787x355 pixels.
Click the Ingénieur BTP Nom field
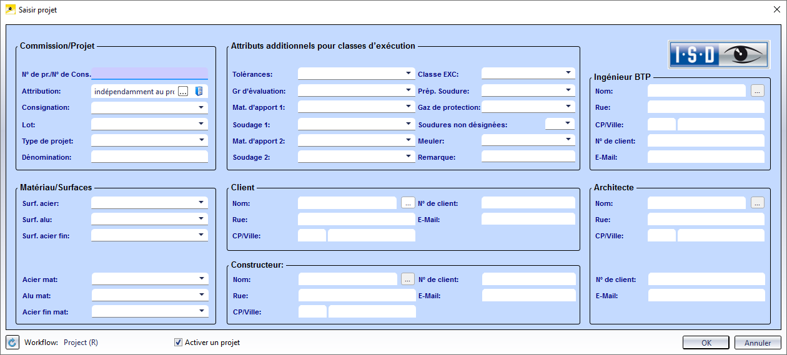696,91
